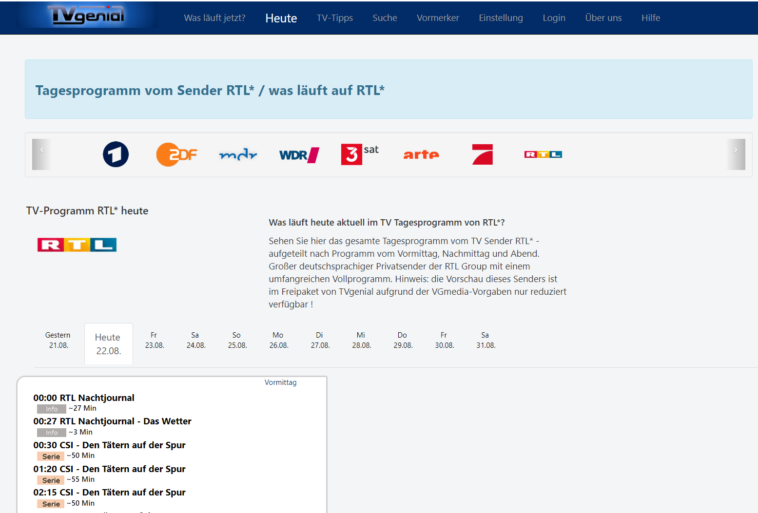Open the 02:15 CSI episode entry
Viewport: 758px width, 513px height.
(x=109, y=493)
